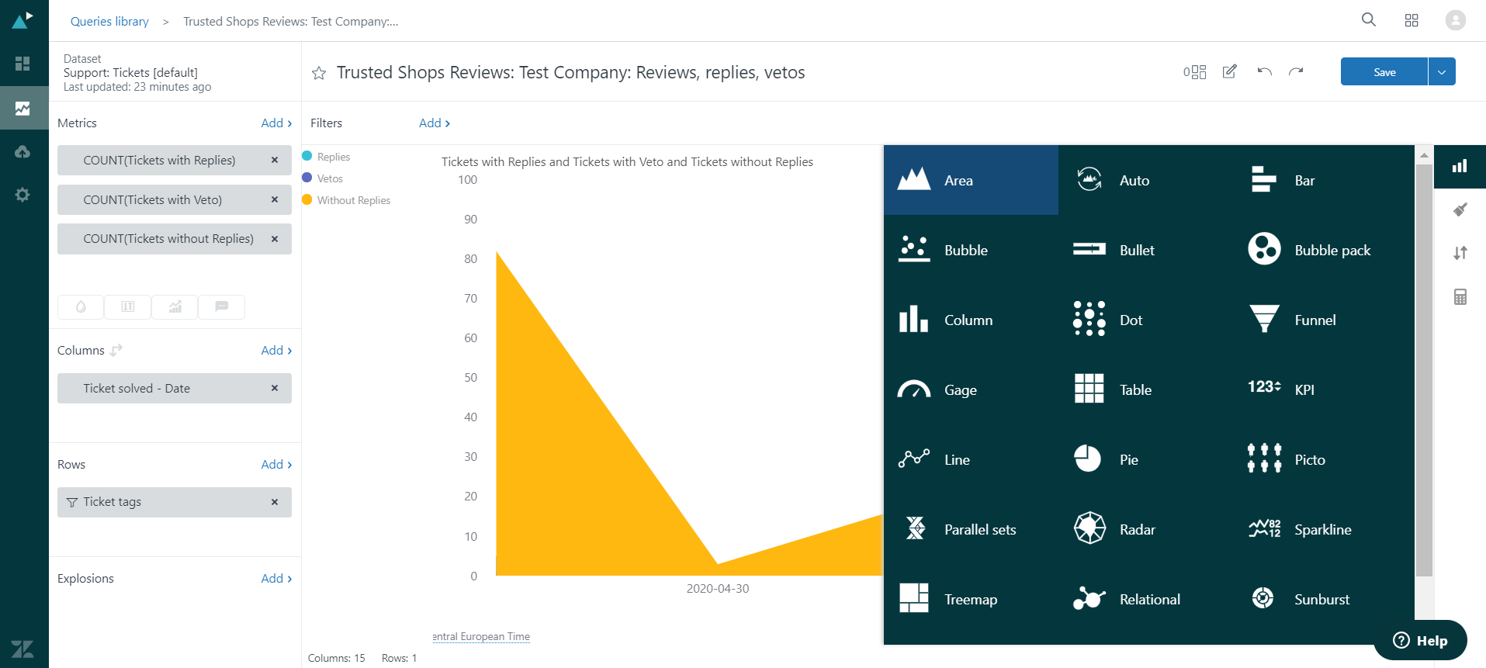Open Ticket tags filter options
Screen dimensions: 1486x668
point(112,502)
